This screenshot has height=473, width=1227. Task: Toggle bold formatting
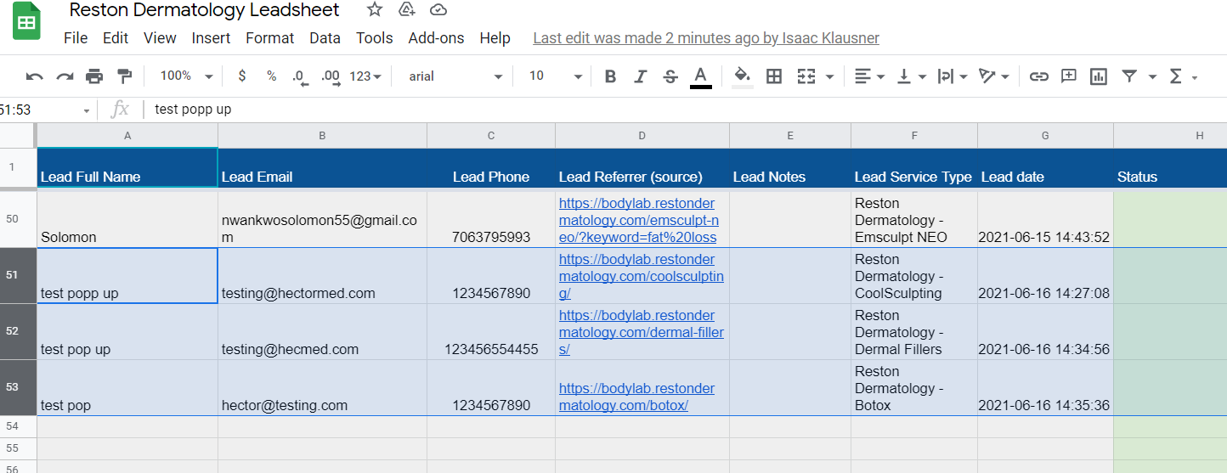pyautogui.click(x=610, y=76)
